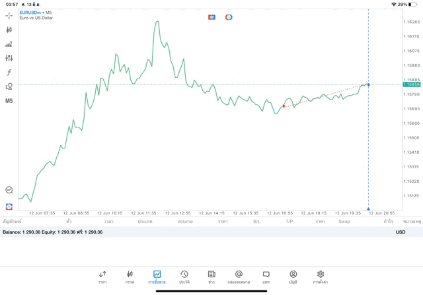This screenshot has width=423, height=295.
Task: Click the red-blue square icon at the sidebar bottom
Action: click(9, 207)
